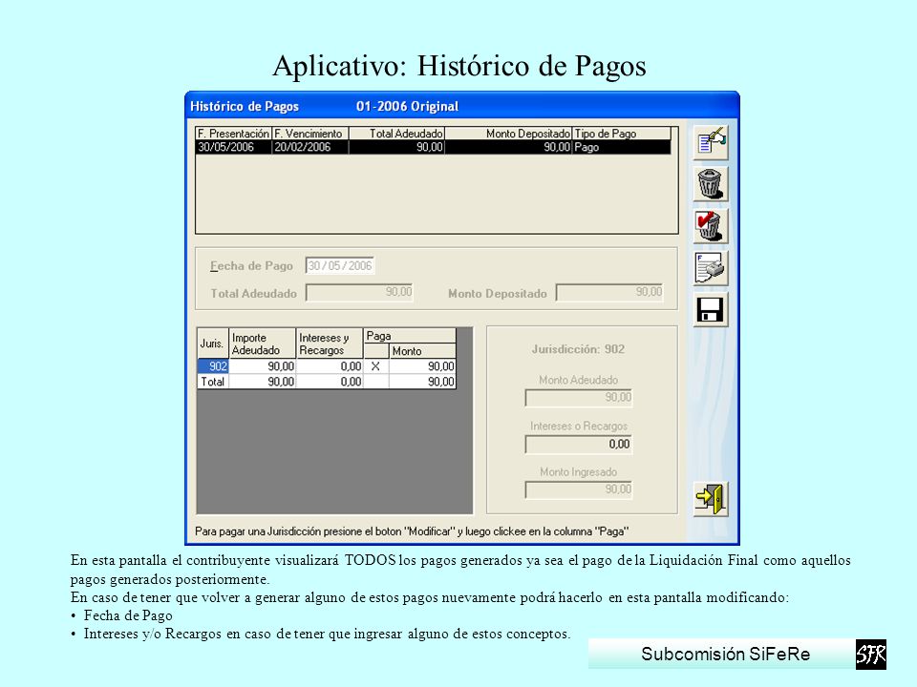917x687 pixels.
Task: Click the Monto column header under Paga
Action: tap(422, 351)
